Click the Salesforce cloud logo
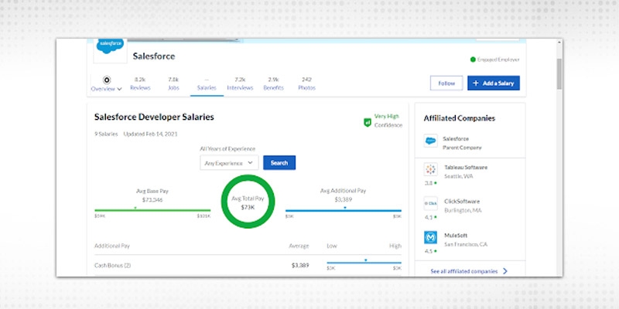The width and height of the screenshot is (619, 309). [x=110, y=46]
